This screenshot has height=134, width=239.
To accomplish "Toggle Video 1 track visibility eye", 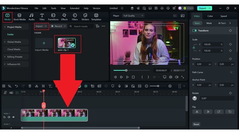I will (x=13, y=117).
